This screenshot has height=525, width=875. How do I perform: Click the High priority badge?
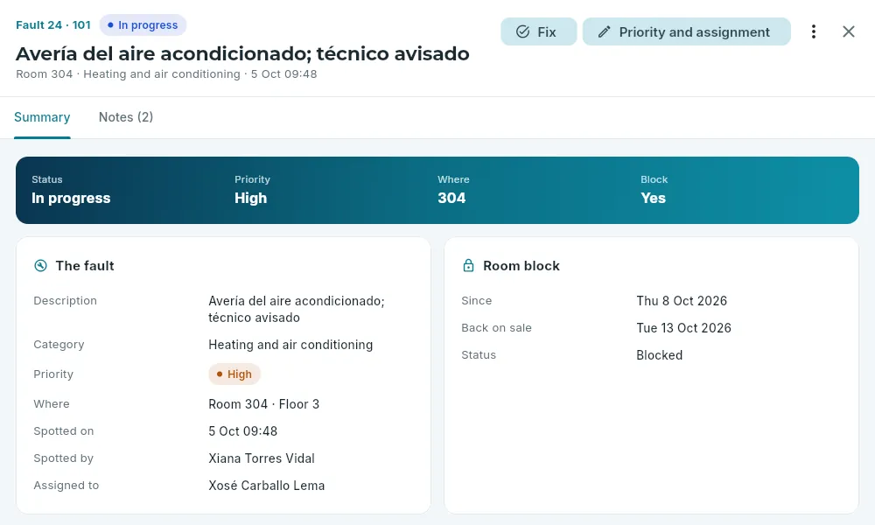click(234, 374)
